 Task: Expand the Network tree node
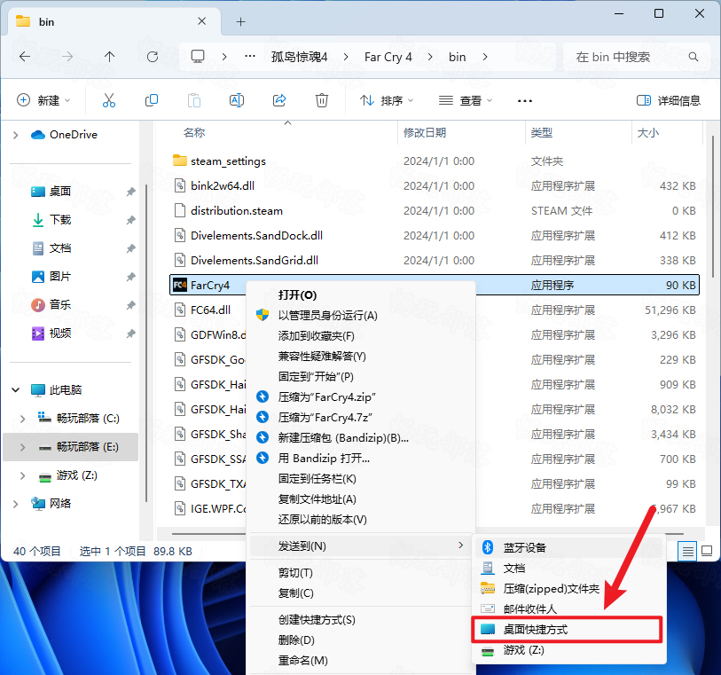(16, 504)
